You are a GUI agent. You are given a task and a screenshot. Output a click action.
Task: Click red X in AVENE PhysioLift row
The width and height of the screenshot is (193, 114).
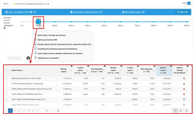point(184,105)
